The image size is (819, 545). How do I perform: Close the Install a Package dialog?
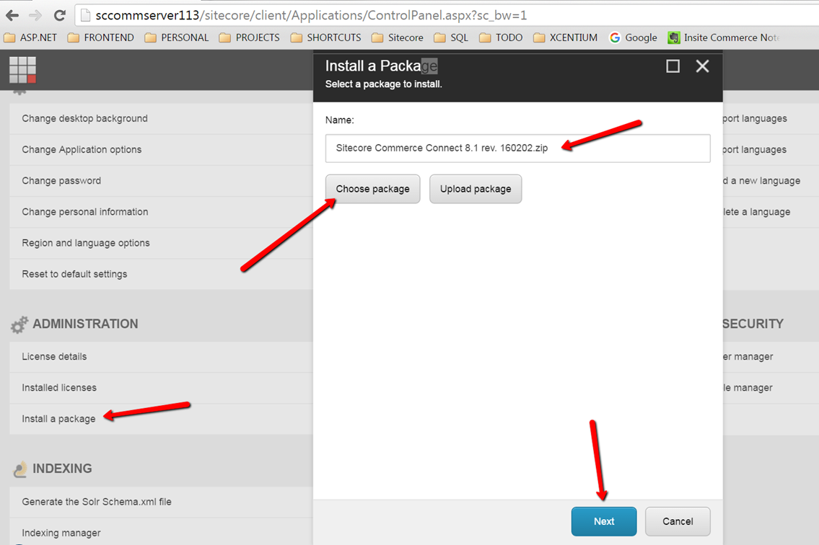[x=703, y=66]
